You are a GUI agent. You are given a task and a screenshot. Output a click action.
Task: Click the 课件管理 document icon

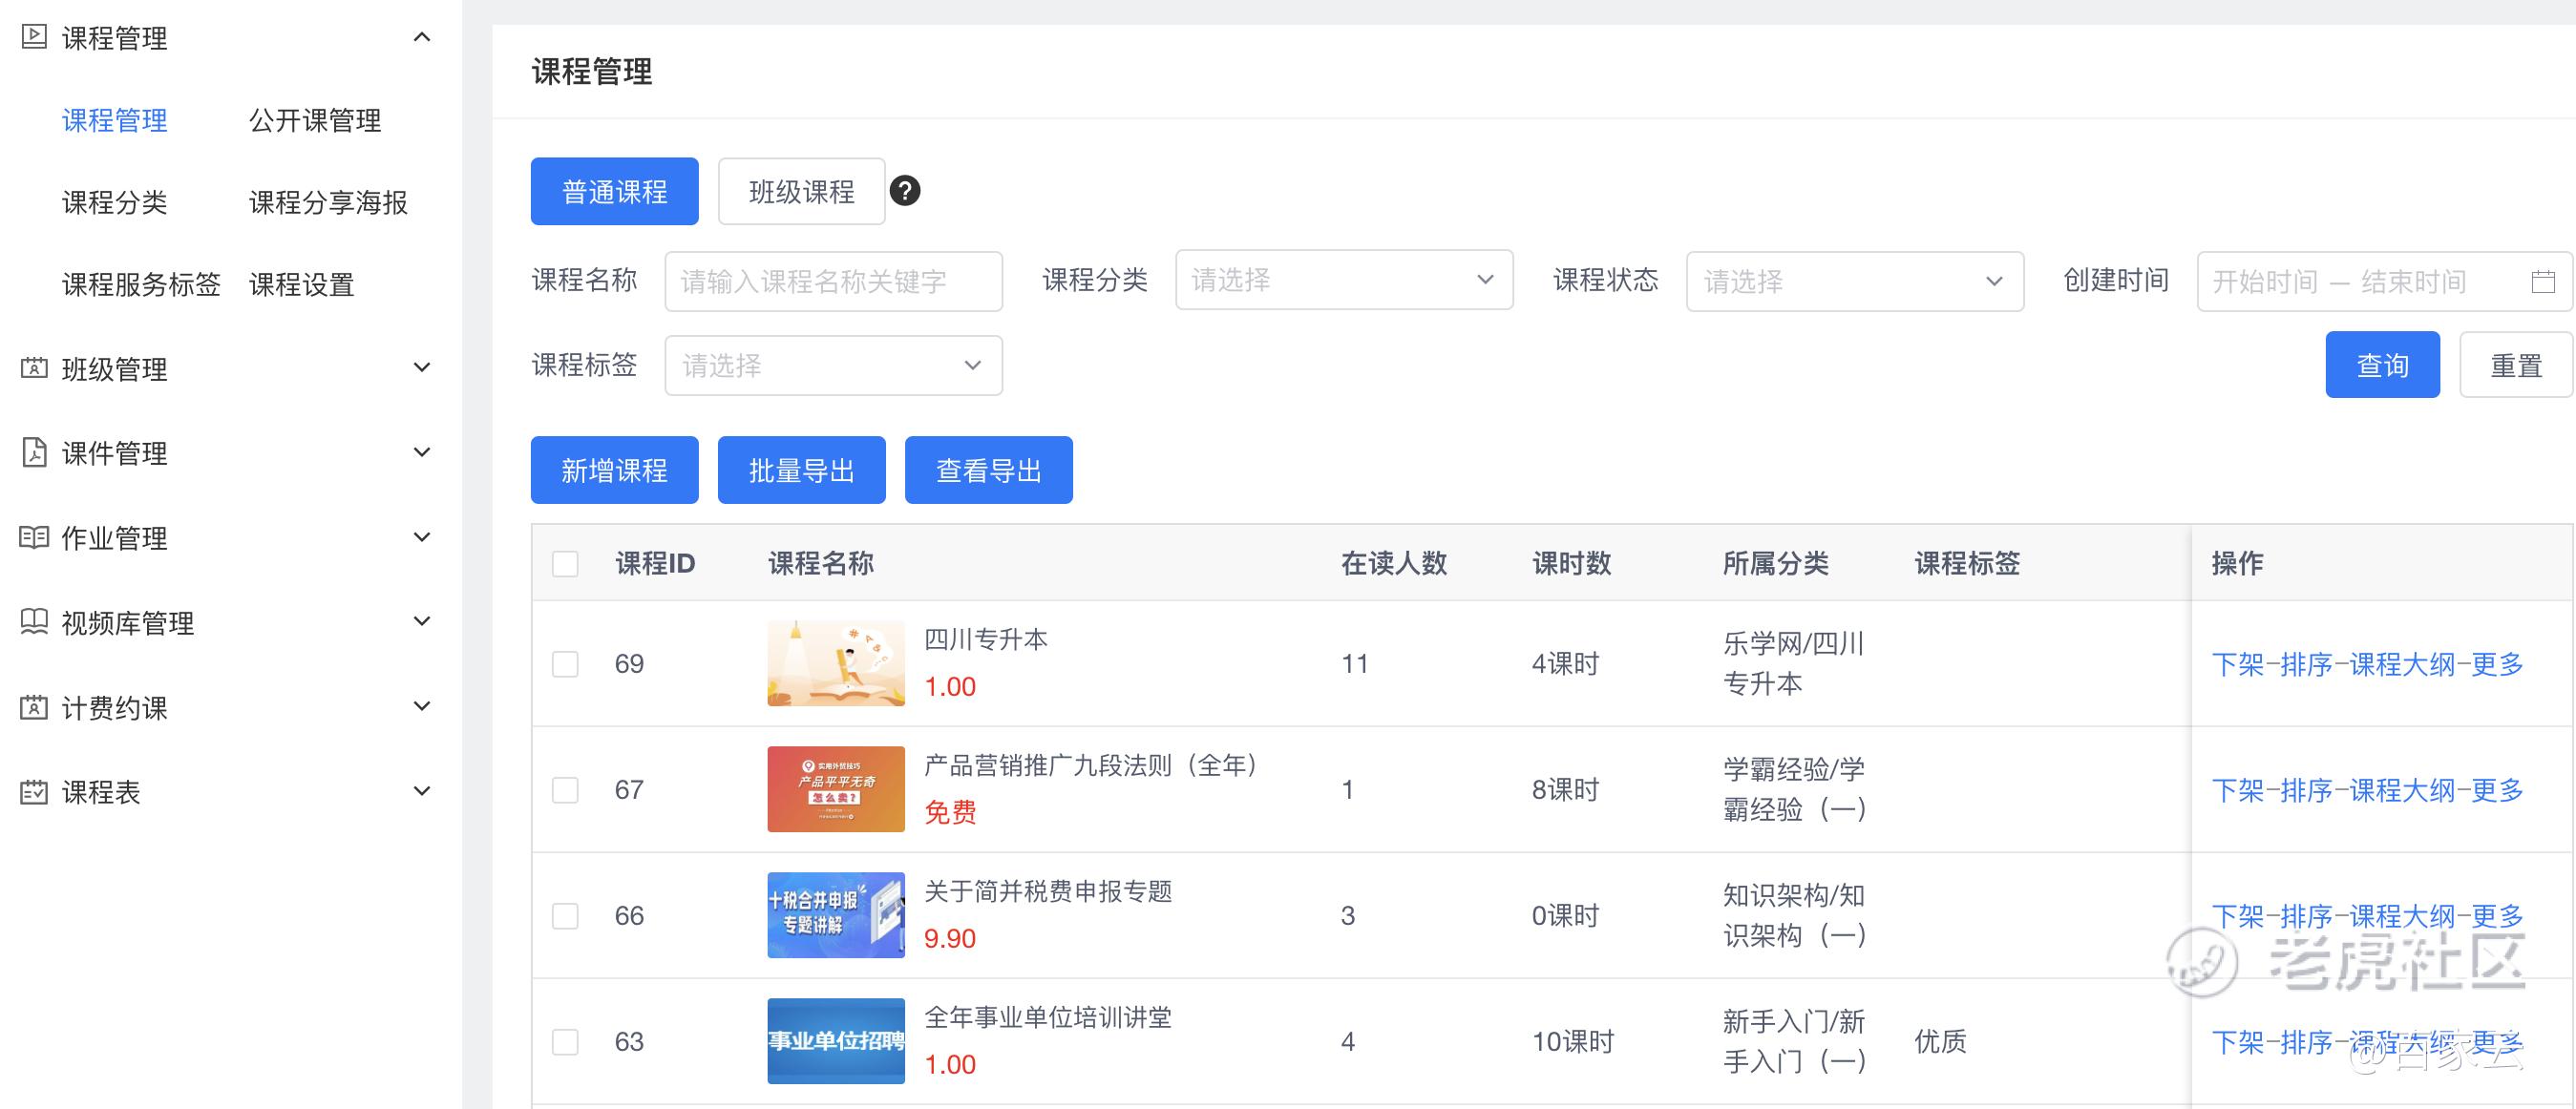34,452
